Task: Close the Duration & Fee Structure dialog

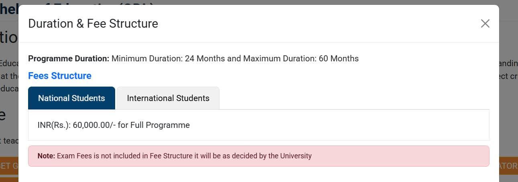Action: click(485, 24)
